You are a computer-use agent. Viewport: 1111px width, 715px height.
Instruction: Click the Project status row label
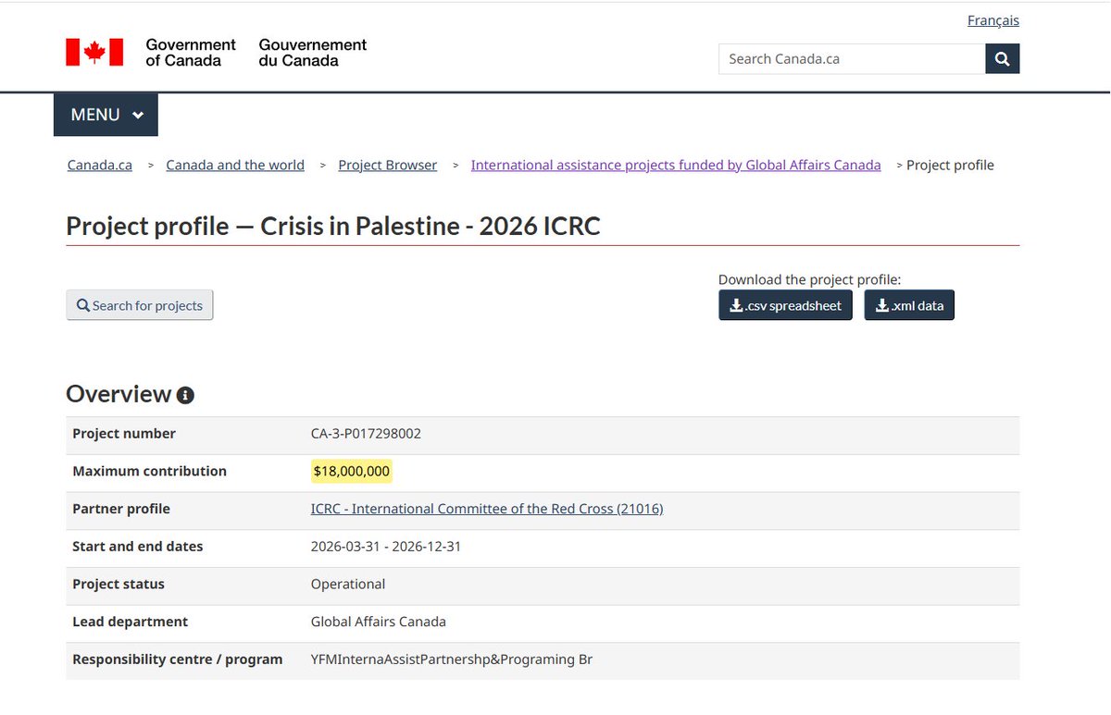(x=119, y=585)
